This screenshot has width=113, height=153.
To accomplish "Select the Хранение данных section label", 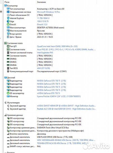I will point(15,115).
